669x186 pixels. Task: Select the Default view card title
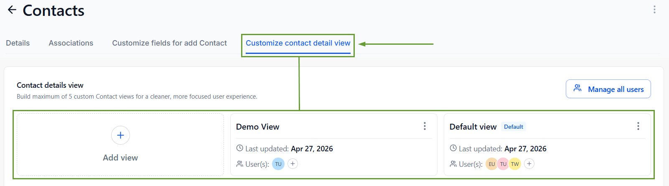pos(473,127)
